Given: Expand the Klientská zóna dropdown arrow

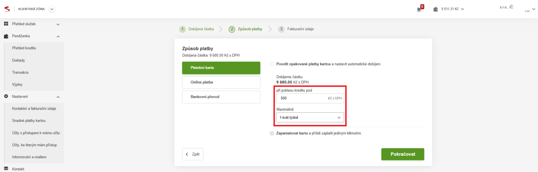Looking at the screenshot, I should [52, 9].
